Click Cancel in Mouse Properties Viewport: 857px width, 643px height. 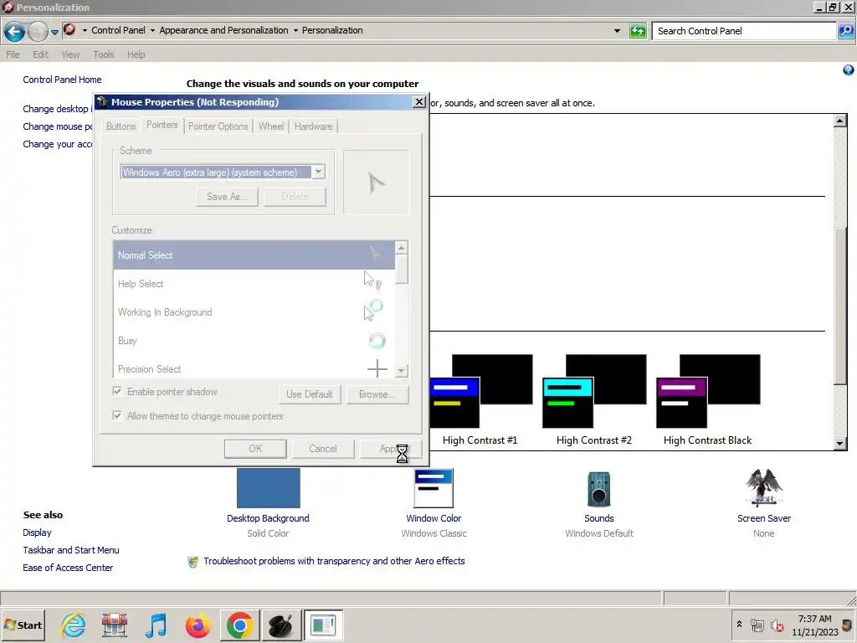pos(323,449)
